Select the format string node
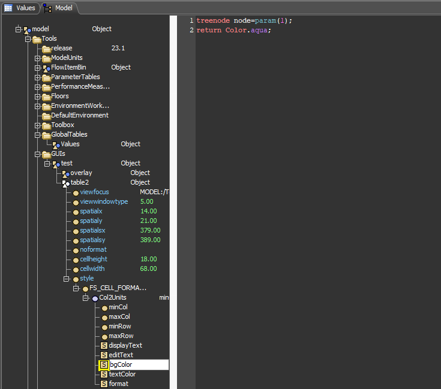This screenshot has width=441, height=389. [x=118, y=384]
